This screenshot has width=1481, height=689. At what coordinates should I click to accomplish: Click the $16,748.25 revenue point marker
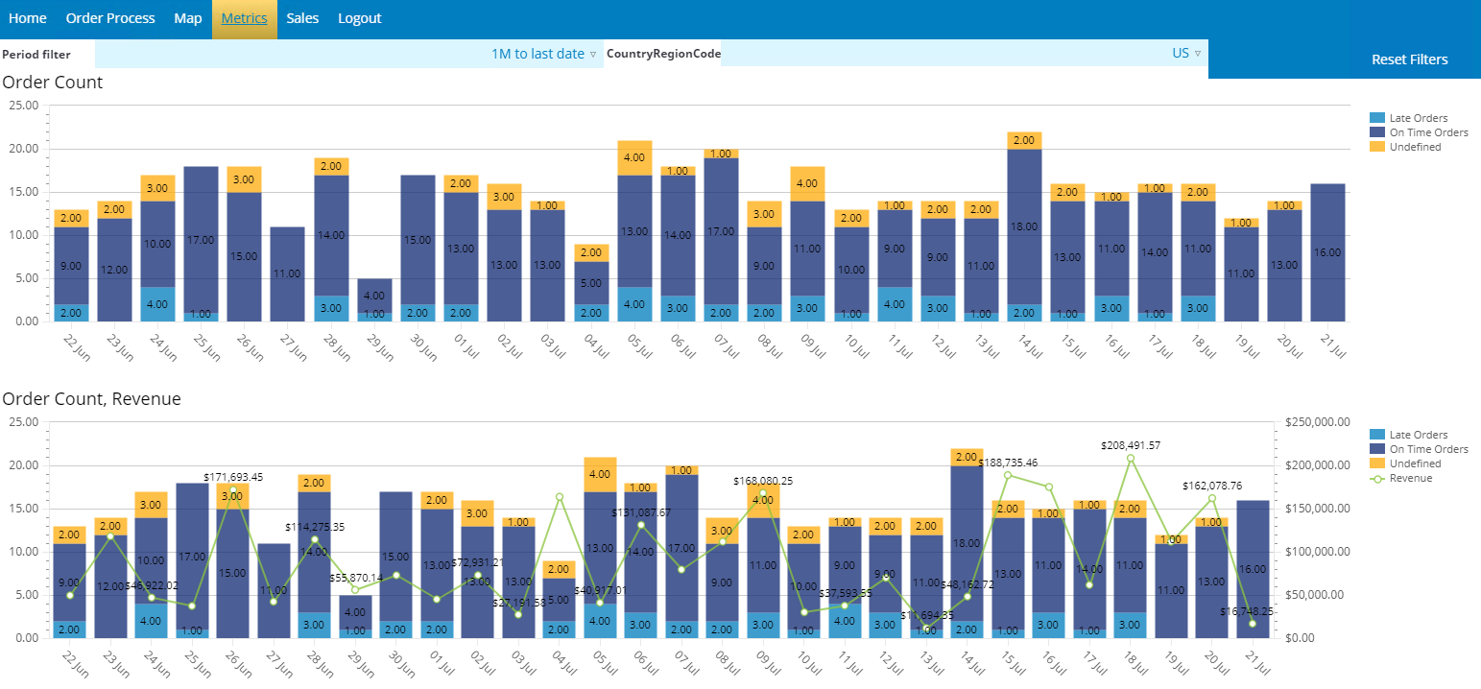[1253, 624]
